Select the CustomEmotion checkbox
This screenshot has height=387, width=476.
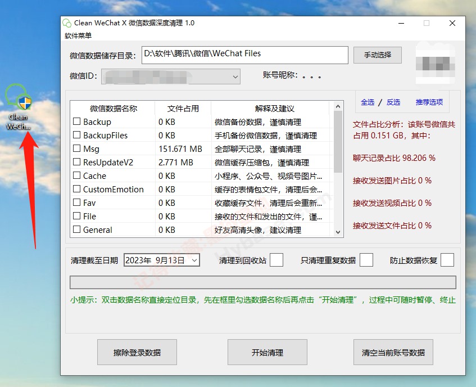point(77,189)
